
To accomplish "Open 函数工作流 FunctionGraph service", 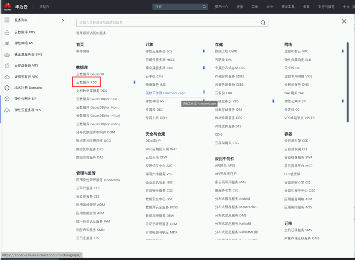I will [165, 93].
